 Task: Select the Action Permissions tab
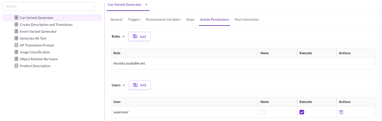pyautogui.click(x=214, y=19)
